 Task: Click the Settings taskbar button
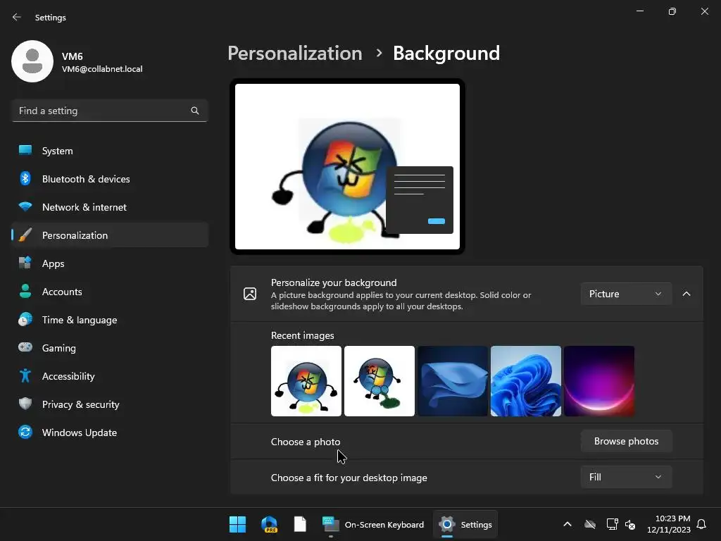point(465,524)
